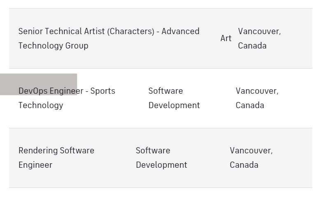This screenshot has width=321, height=199.
Task: Click "Canada" text in the Senior Technical Artist row
Action: [252, 46]
